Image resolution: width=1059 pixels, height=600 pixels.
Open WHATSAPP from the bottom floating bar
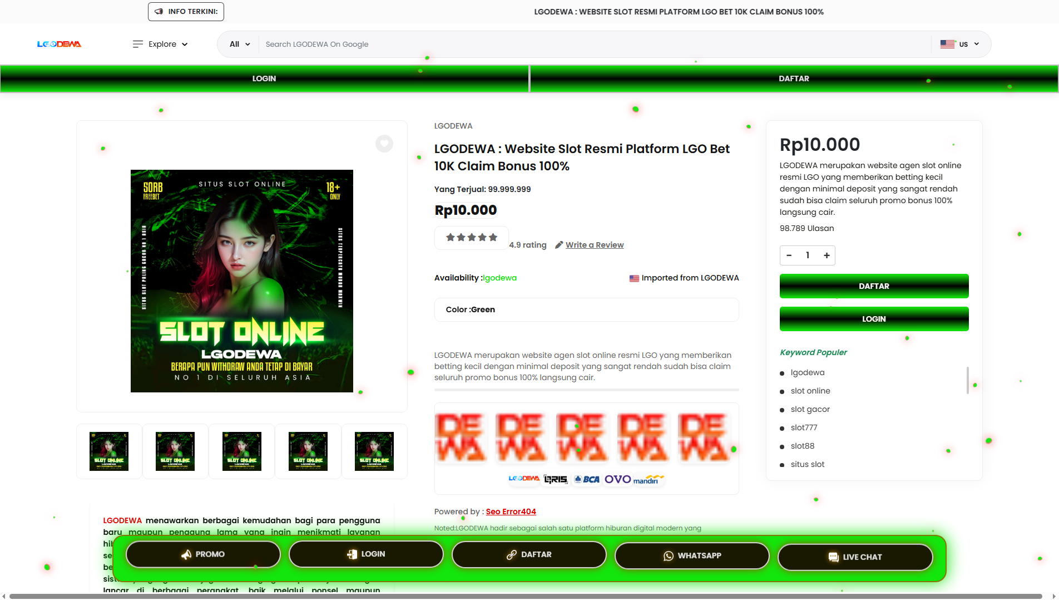pos(692,556)
